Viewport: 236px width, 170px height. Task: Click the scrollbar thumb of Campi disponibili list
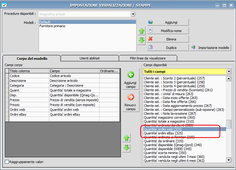point(229,124)
